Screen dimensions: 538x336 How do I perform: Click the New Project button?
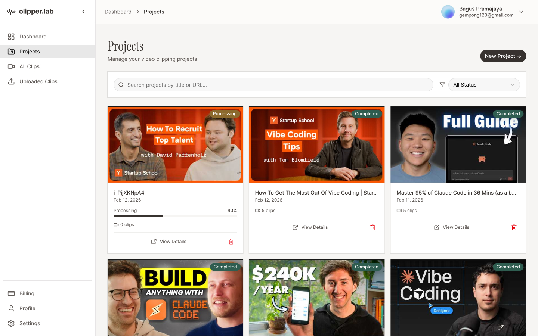(503, 56)
